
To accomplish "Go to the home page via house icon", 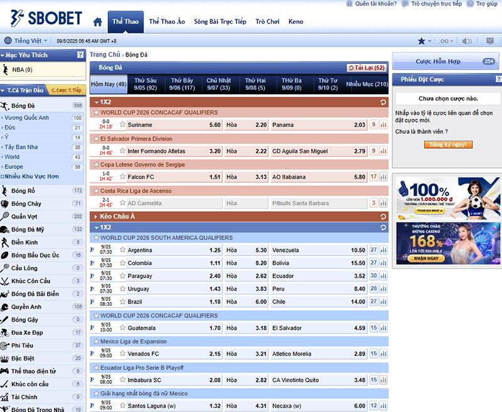I will click(97, 22).
